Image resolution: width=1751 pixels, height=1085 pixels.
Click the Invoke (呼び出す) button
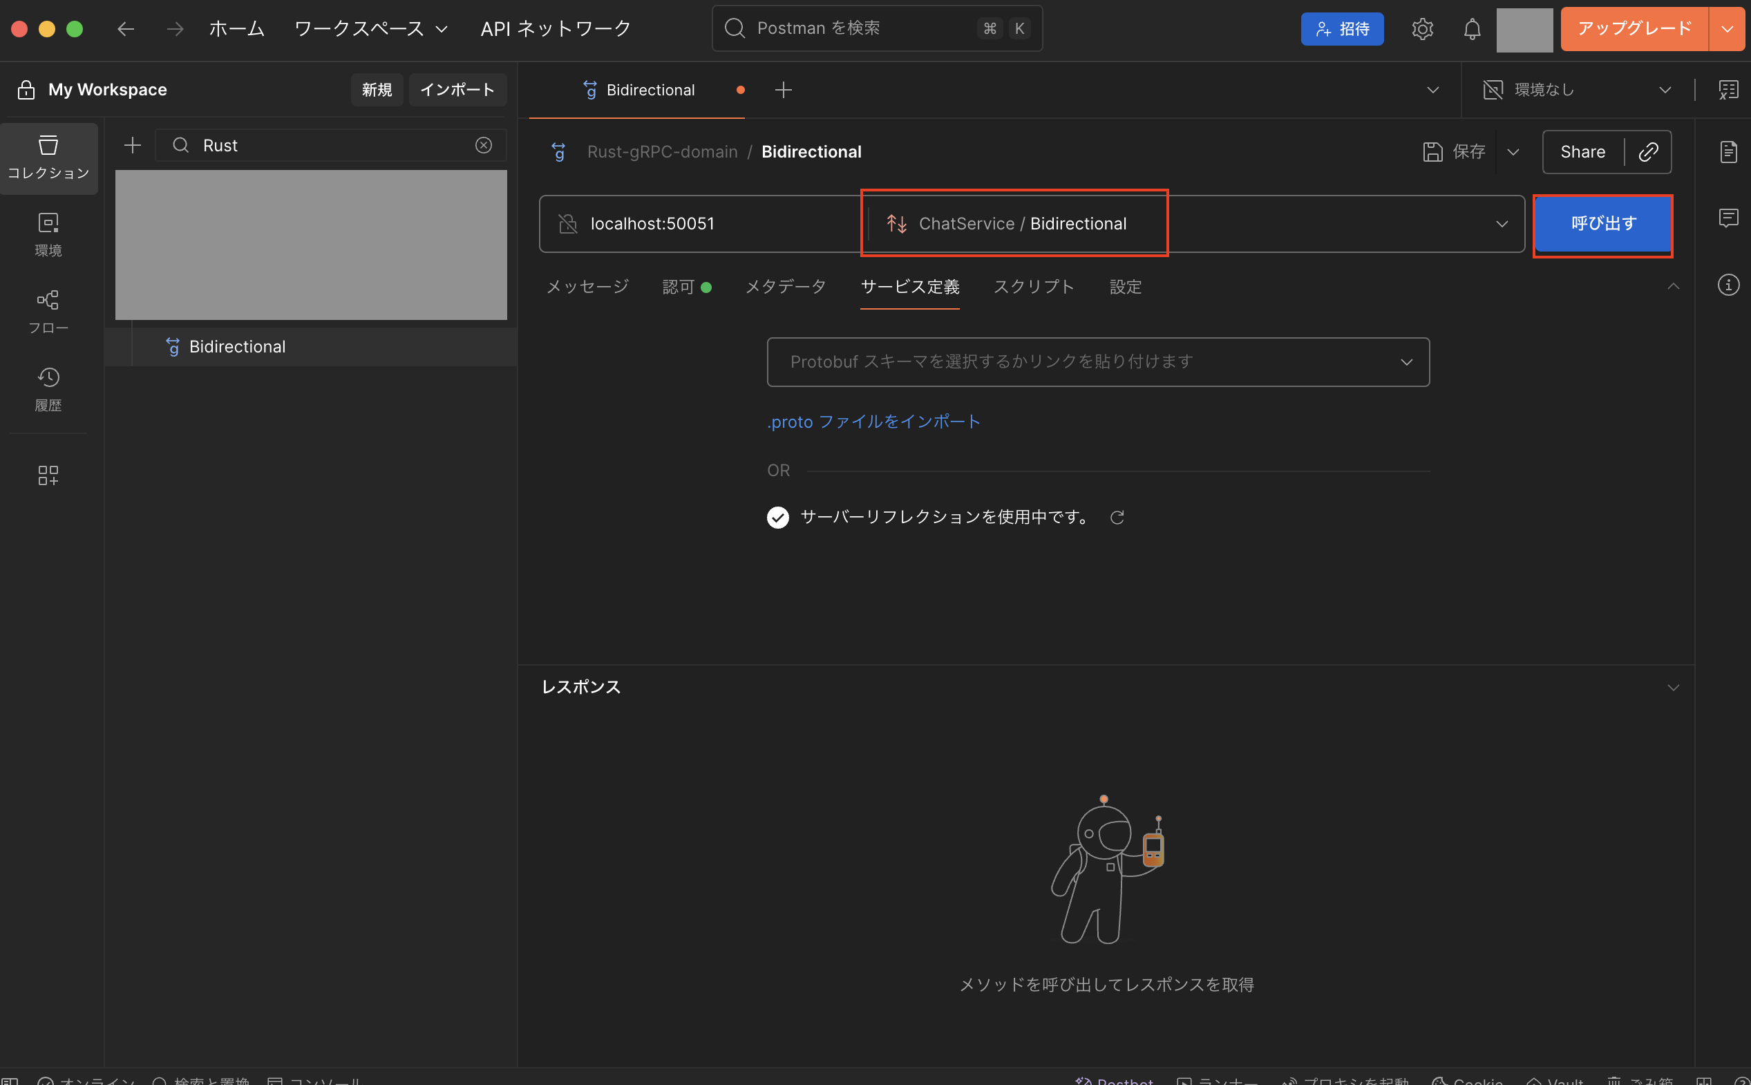[1603, 224]
